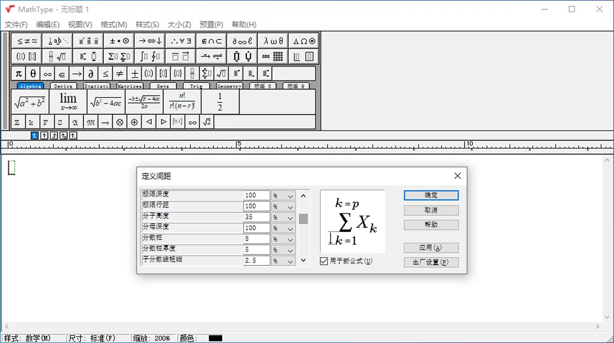Open the matrix templates palette

click(273, 56)
